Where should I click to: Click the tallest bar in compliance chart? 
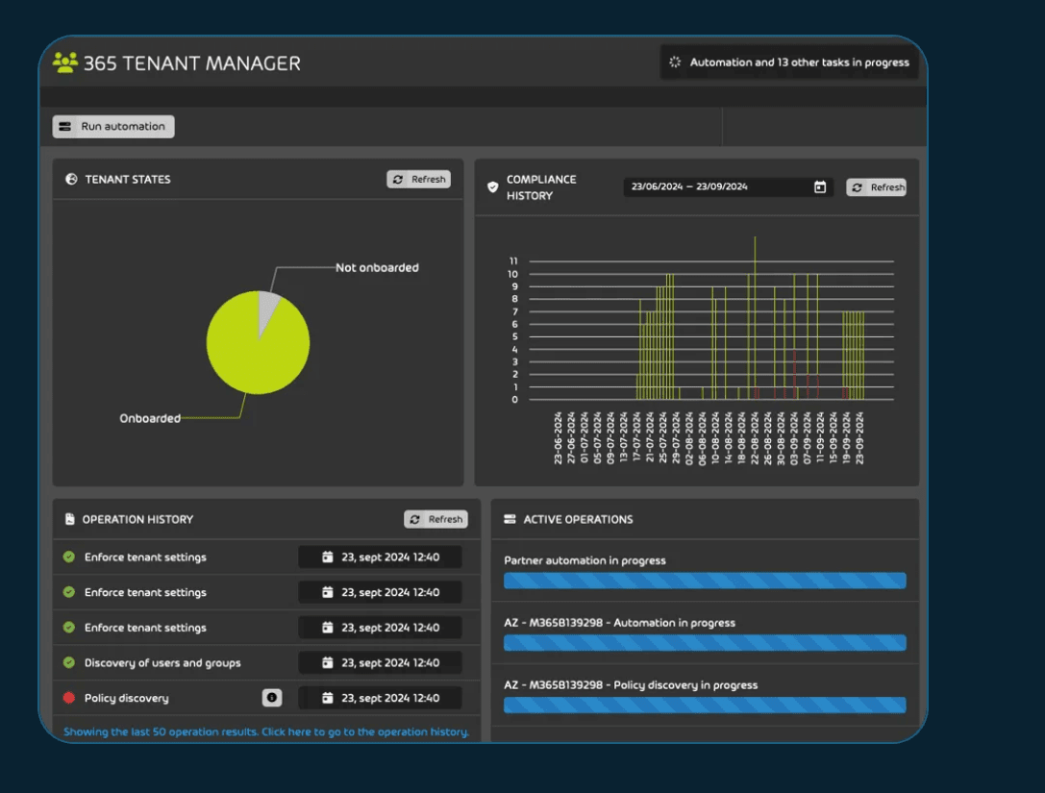coord(755,318)
